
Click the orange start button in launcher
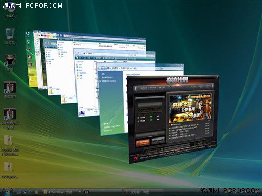[143, 142]
